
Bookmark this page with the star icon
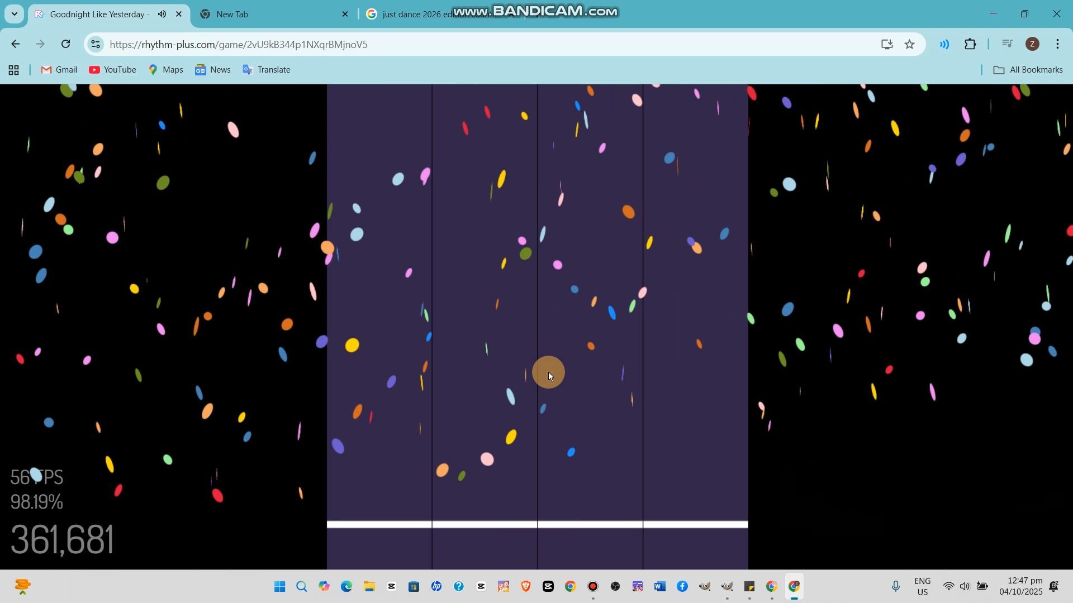[x=909, y=44]
